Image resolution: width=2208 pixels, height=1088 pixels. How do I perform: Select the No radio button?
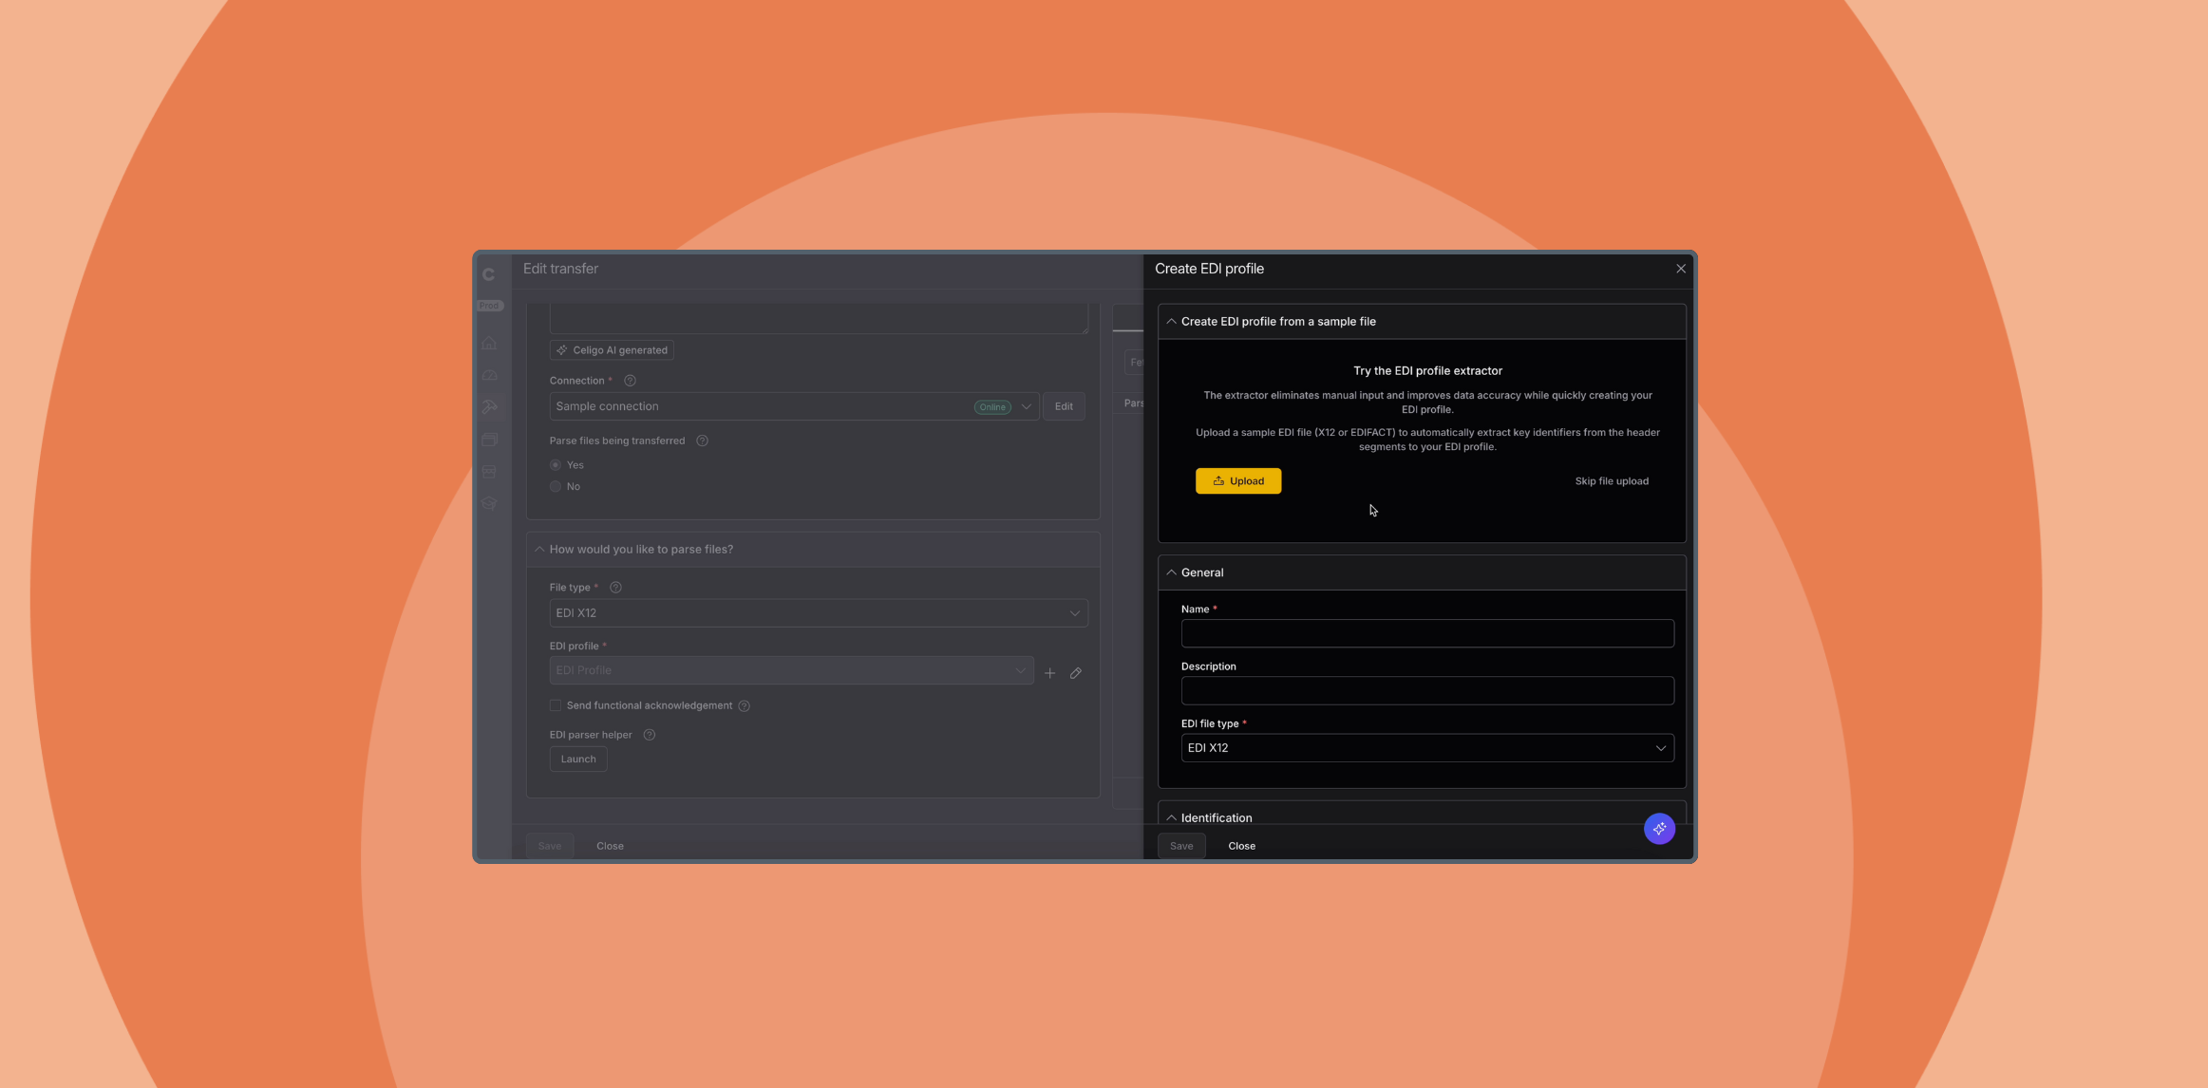pyautogui.click(x=556, y=487)
